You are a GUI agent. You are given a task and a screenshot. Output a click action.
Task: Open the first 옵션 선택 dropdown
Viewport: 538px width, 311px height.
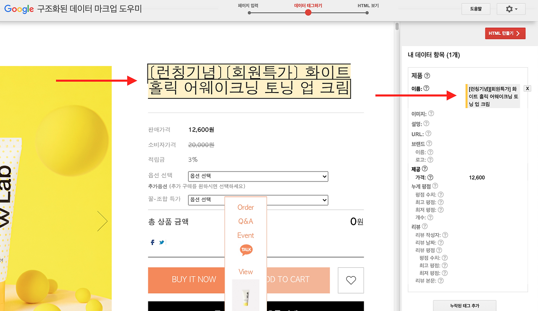[258, 177]
